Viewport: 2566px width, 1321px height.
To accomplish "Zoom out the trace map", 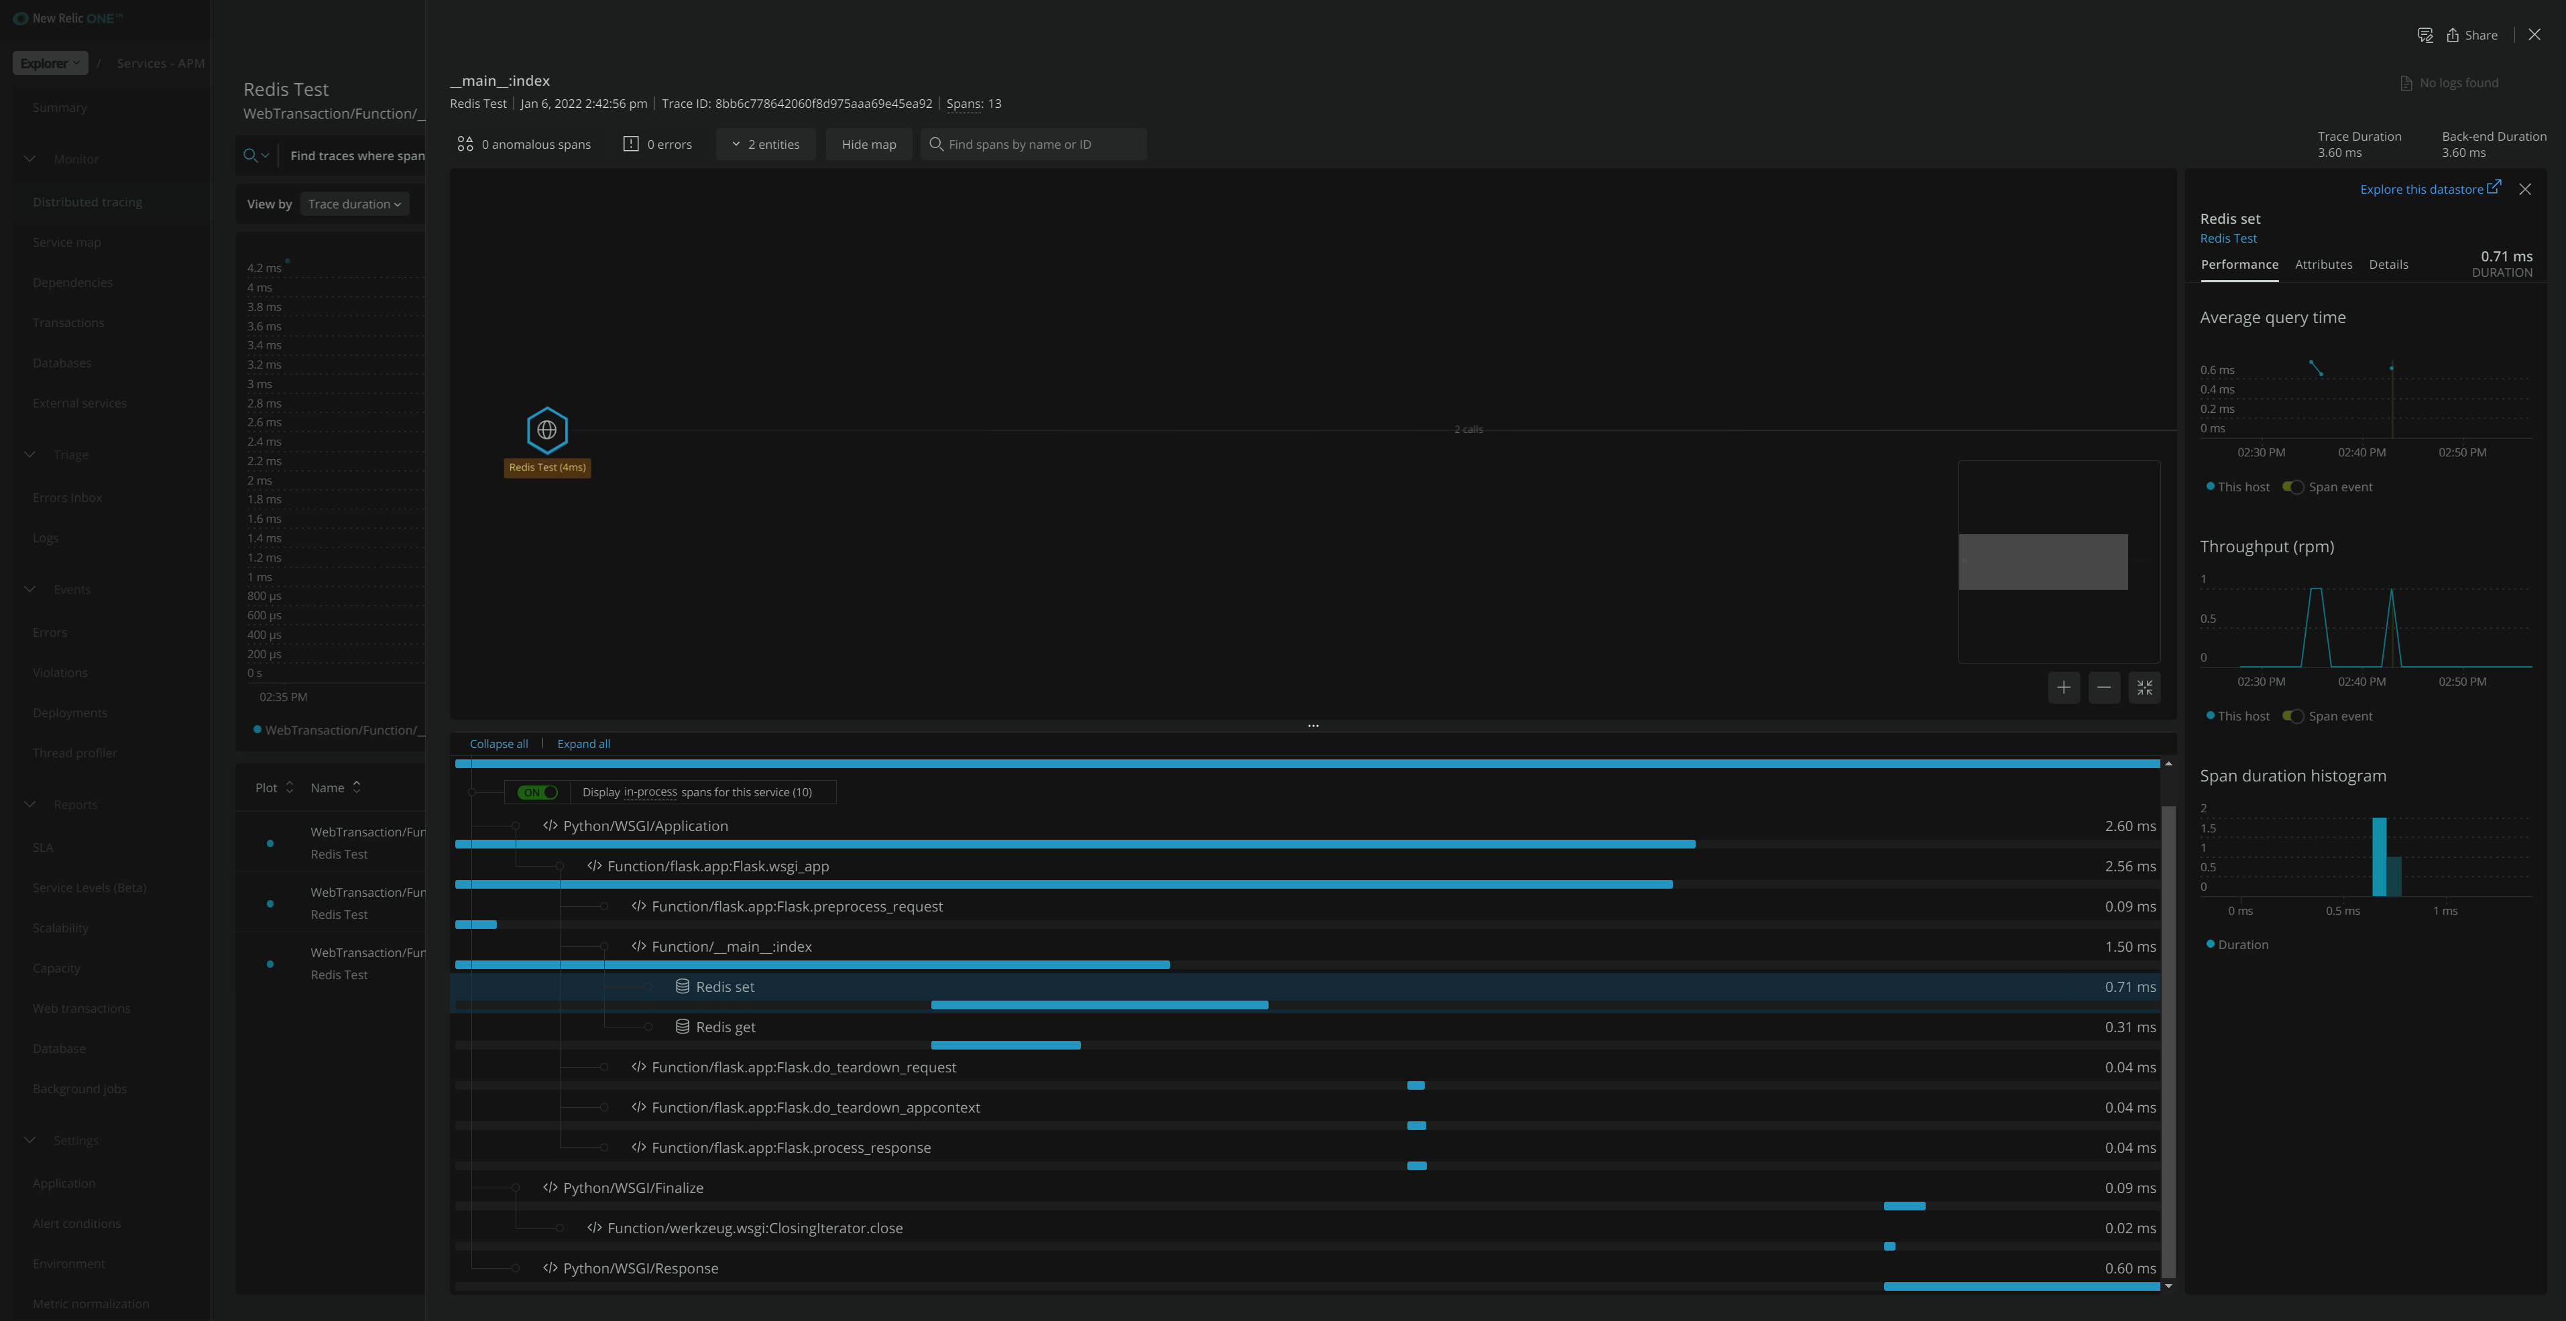I will pyautogui.click(x=2103, y=687).
